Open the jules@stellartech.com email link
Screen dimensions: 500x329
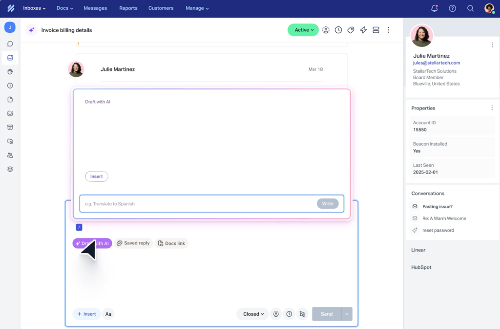click(x=436, y=63)
